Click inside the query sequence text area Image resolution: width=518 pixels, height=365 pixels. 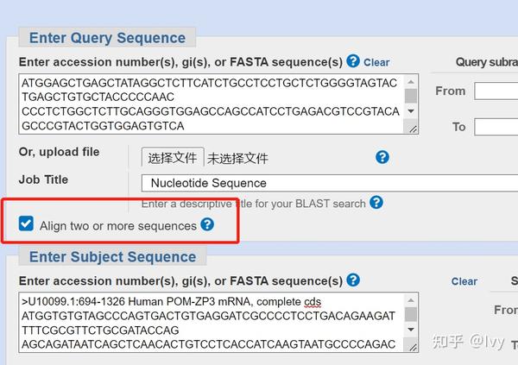click(207, 104)
